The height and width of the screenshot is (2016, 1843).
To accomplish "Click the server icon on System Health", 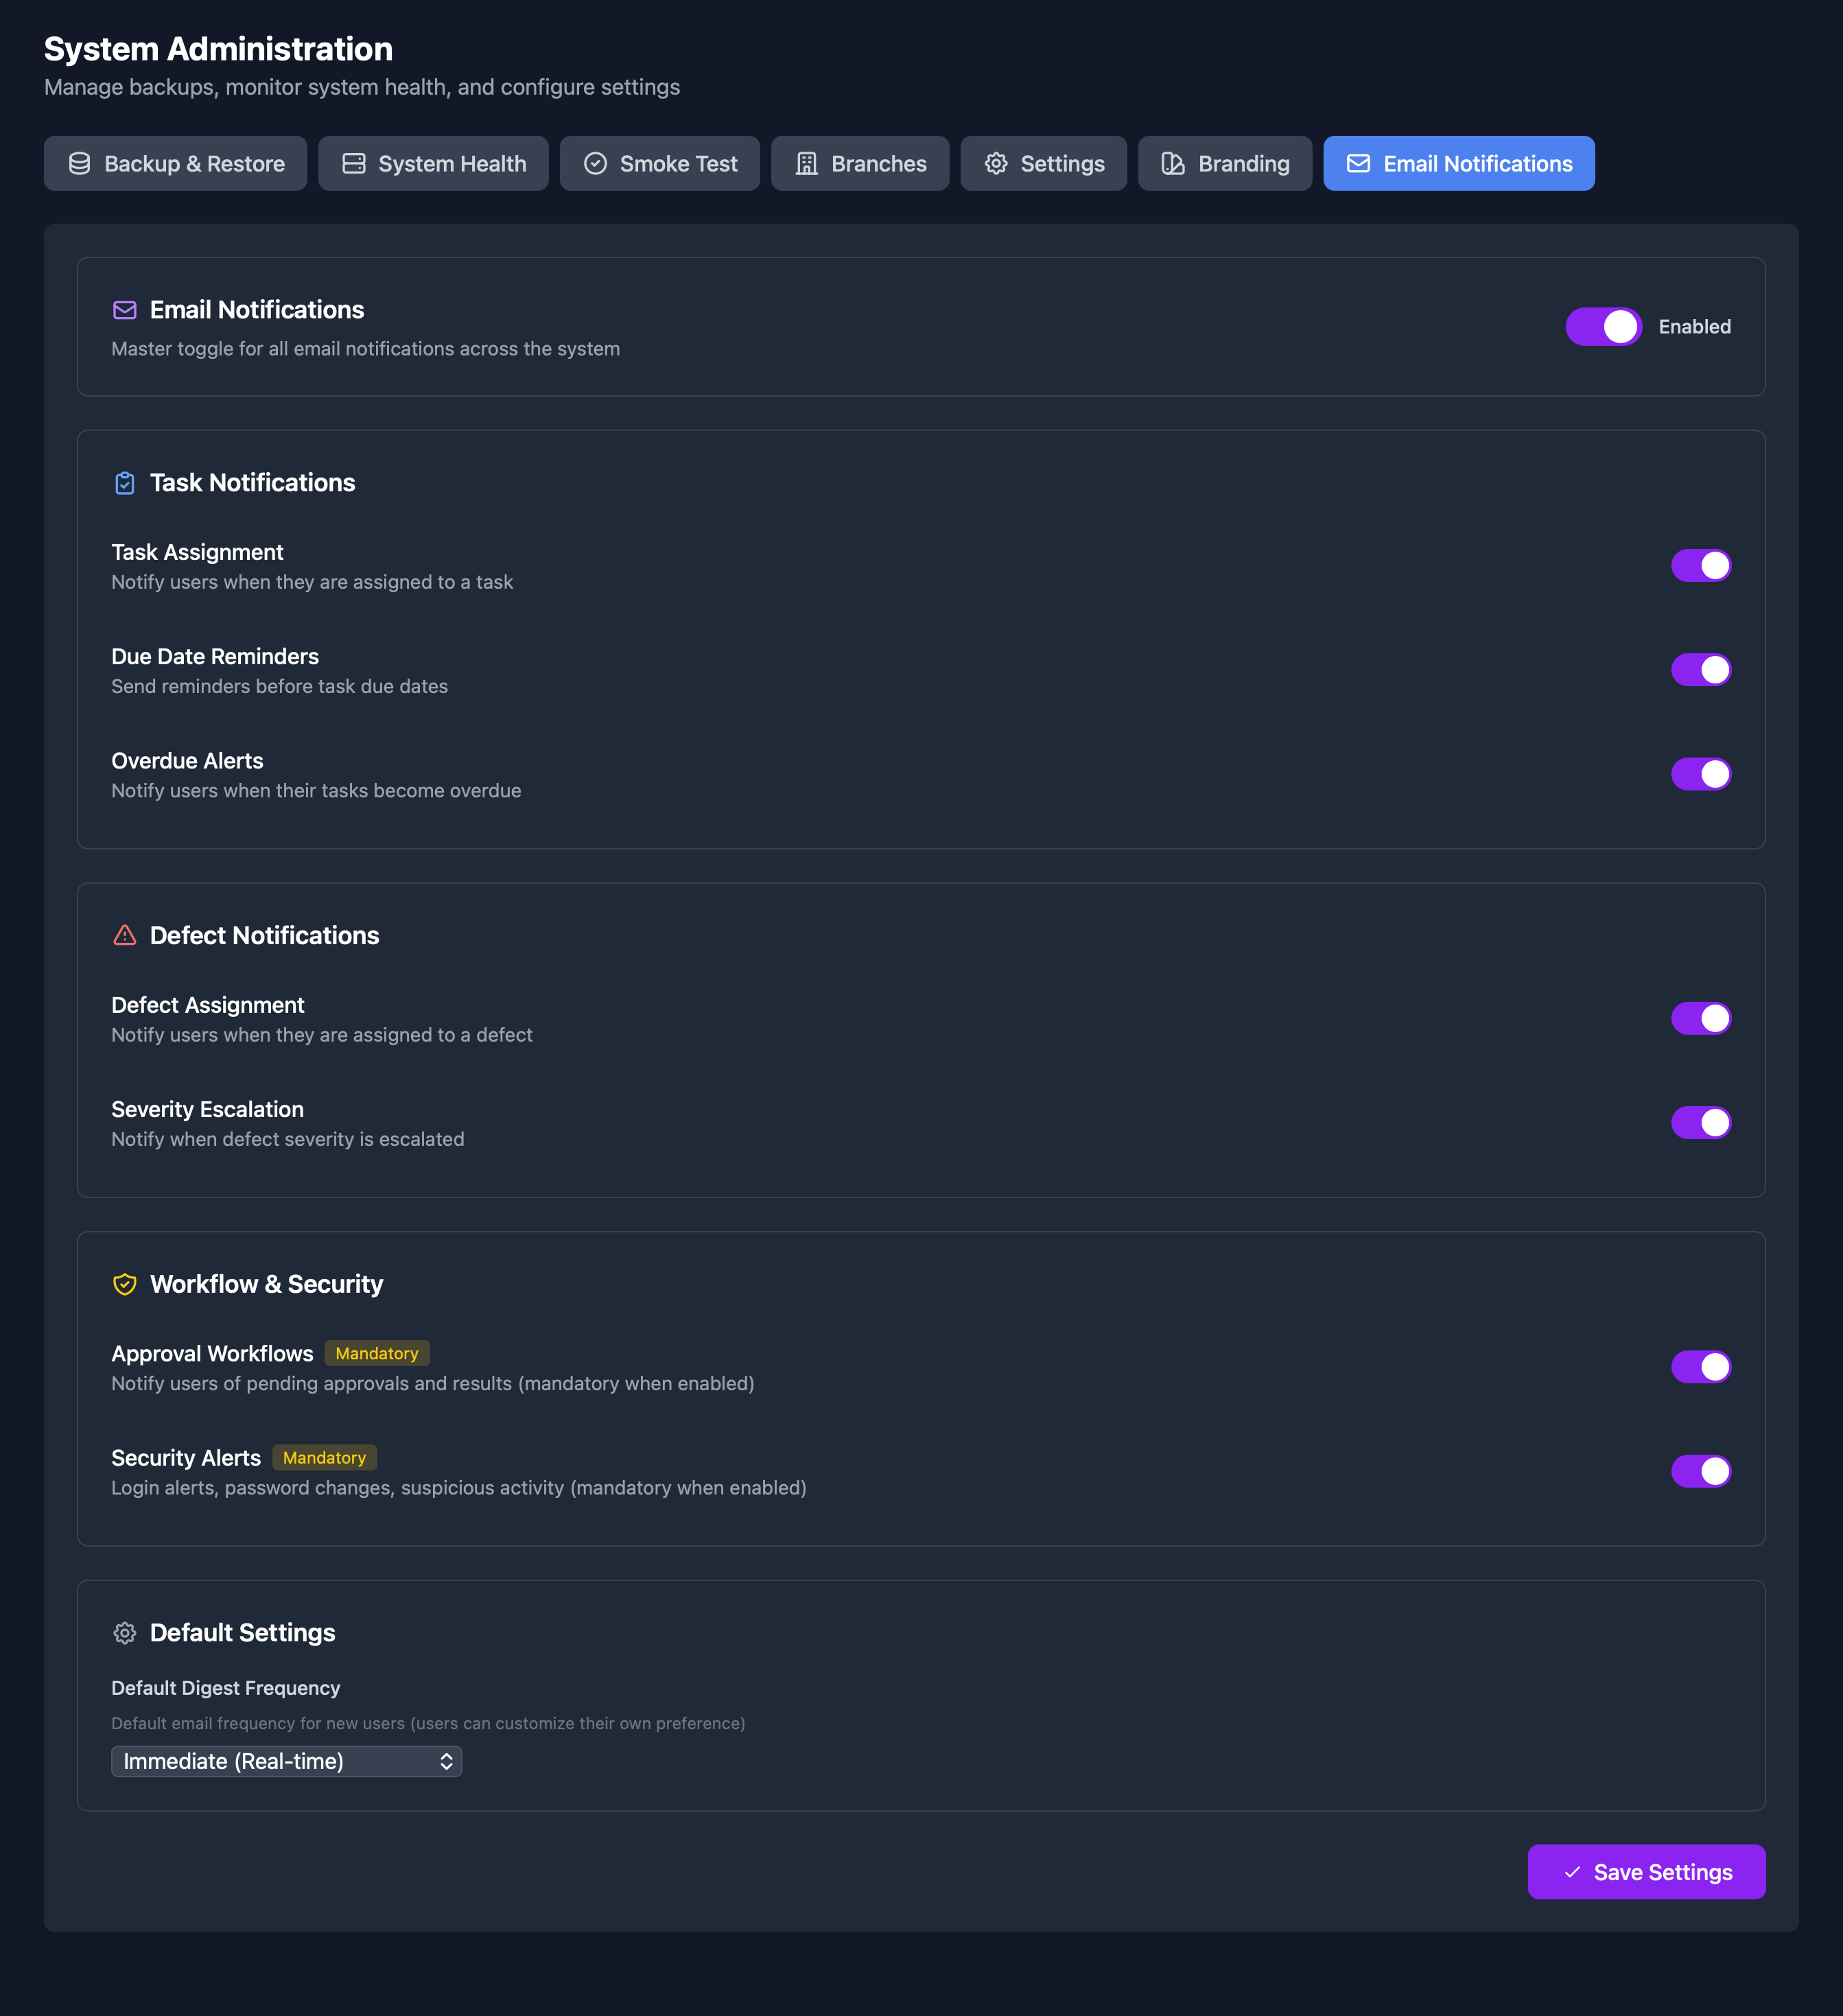I will [x=354, y=164].
